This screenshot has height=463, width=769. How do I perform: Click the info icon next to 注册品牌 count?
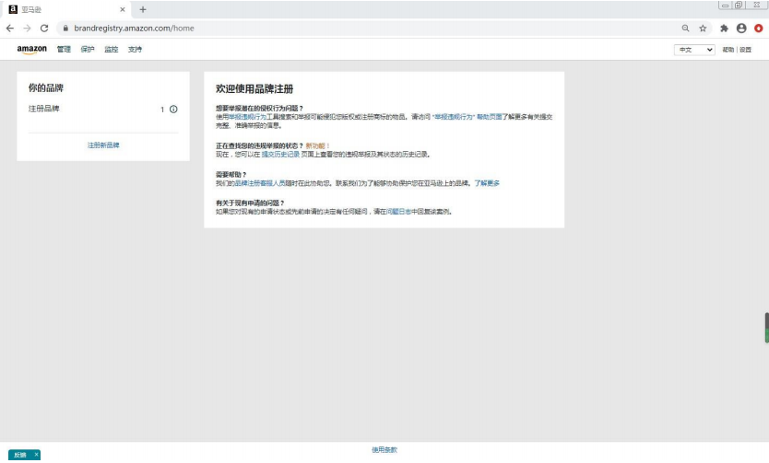(x=173, y=110)
